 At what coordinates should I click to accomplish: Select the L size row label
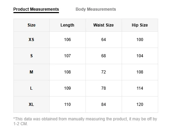(31, 88)
